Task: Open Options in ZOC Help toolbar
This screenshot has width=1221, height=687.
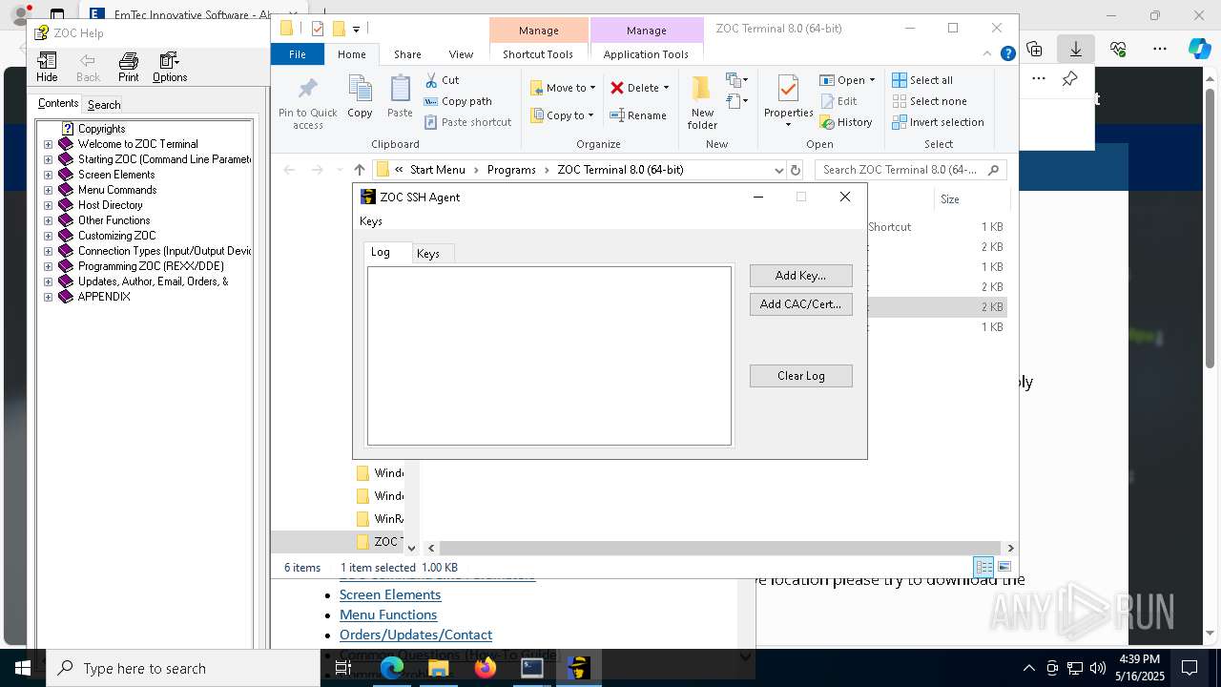Action: click(x=170, y=67)
